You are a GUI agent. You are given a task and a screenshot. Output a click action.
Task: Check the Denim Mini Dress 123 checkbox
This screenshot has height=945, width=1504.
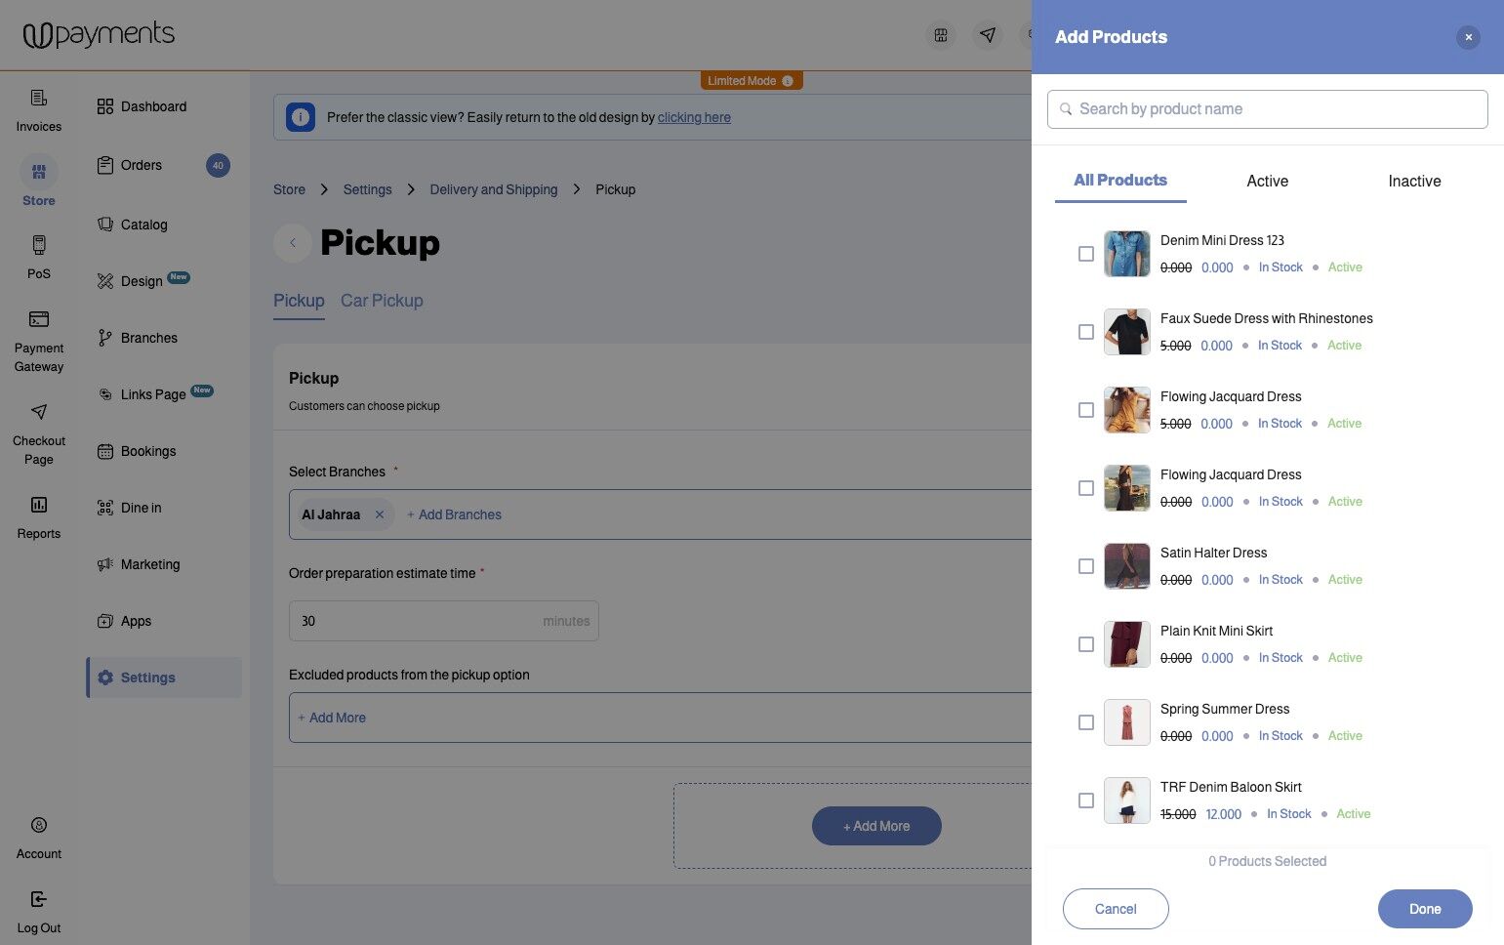pyautogui.click(x=1085, y=254)
